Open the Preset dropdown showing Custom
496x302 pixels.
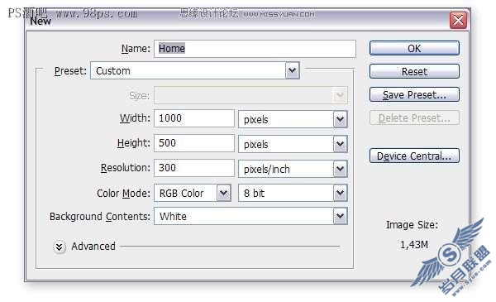(195, 70)
